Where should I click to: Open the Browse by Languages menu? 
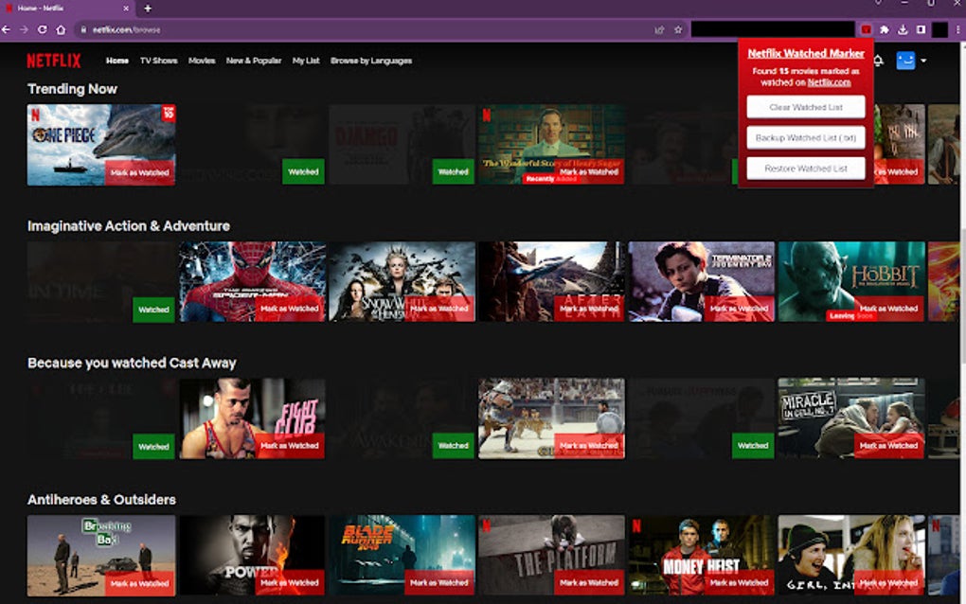371,60
